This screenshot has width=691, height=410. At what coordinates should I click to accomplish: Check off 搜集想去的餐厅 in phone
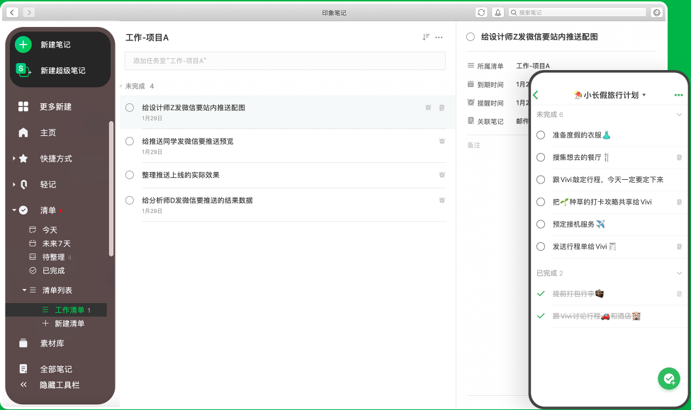[541, 157]
